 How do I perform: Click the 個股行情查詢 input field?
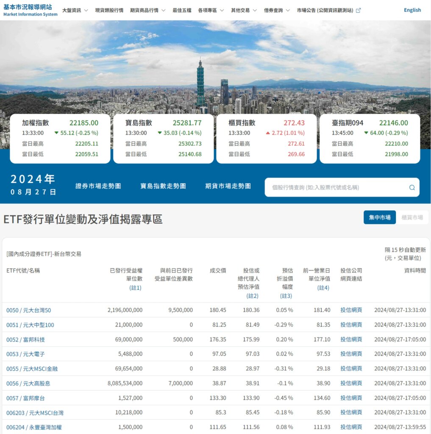(335, 187)
